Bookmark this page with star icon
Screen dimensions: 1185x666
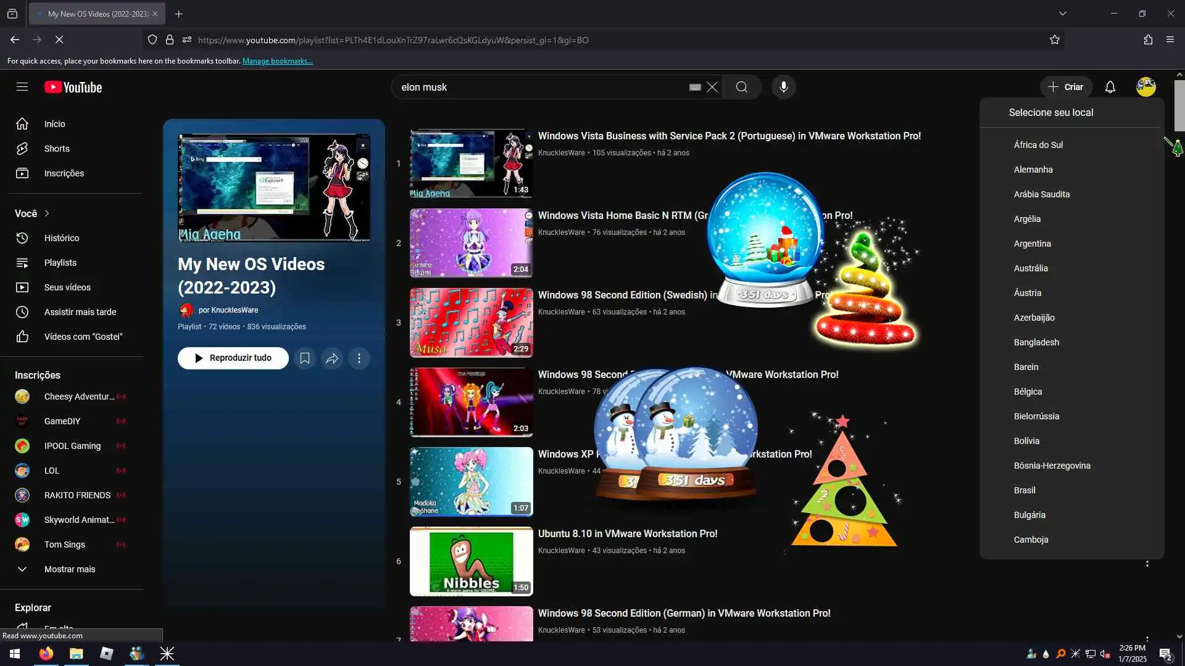(x=1055, y=39)
